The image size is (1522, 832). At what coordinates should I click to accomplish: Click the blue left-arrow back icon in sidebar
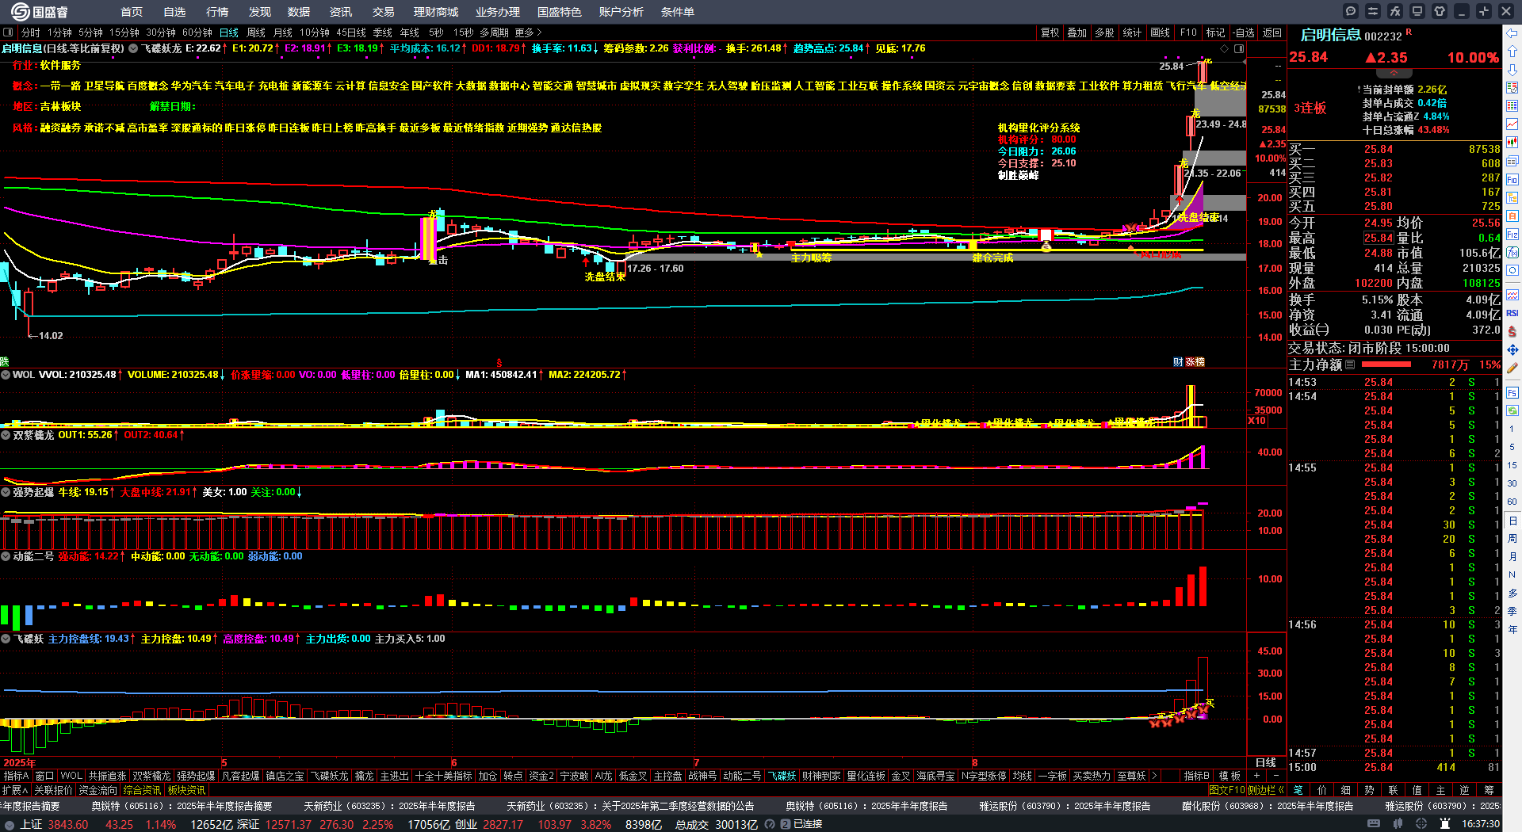1512,33
